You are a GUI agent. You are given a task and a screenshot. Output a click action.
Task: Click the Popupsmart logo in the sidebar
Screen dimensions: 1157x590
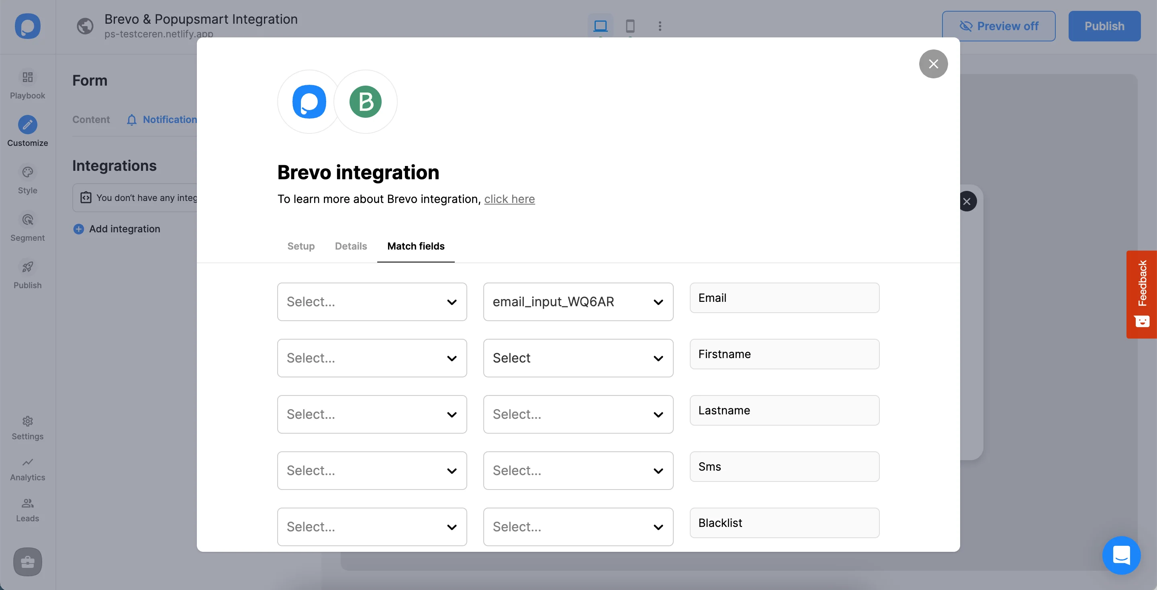point(27,26)
